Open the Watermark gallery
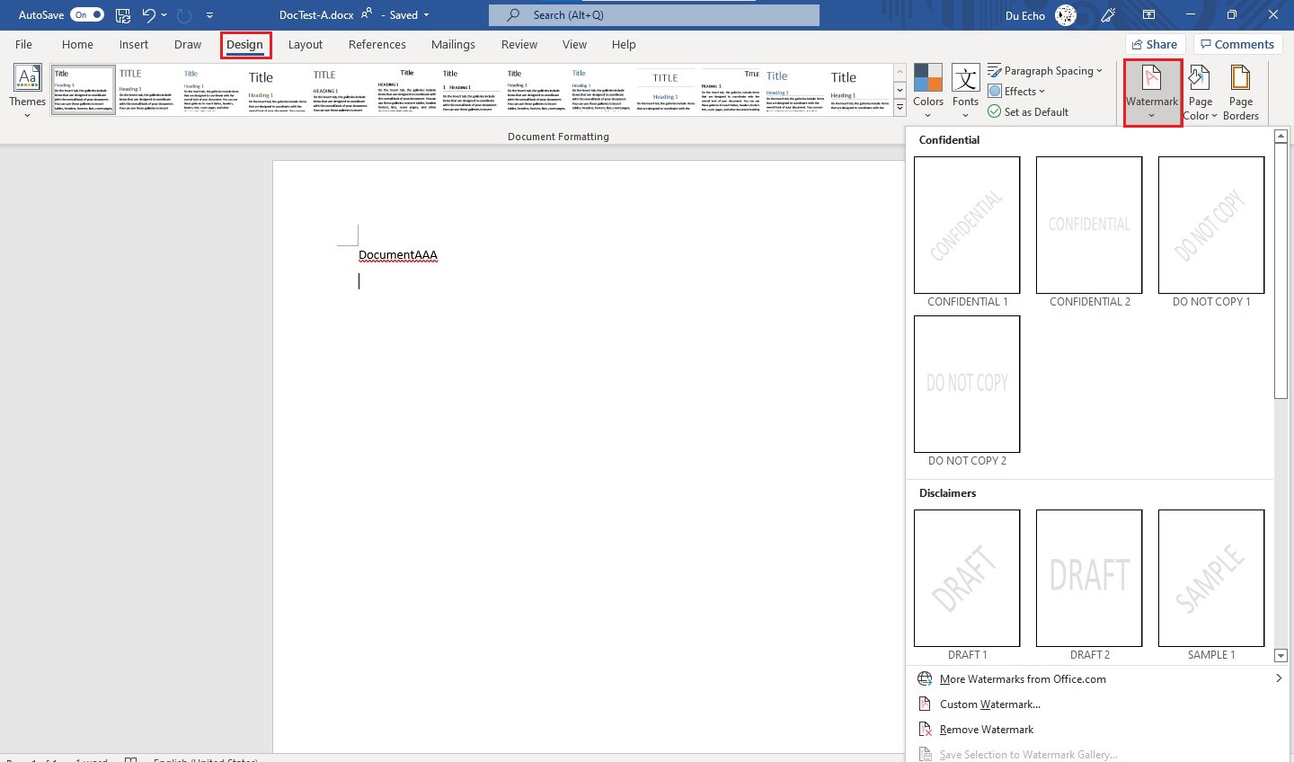 click(x=1152, y=90)
